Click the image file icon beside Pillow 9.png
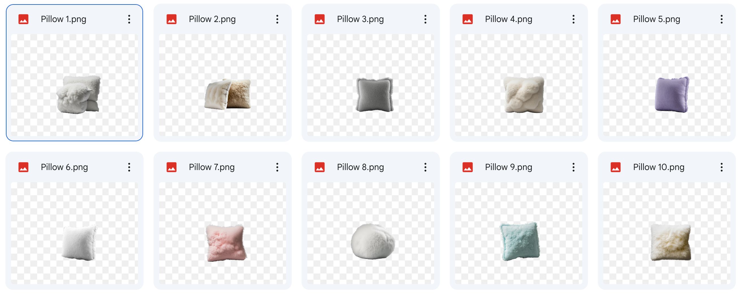The height and width of the screenshot is (296, 744). click(x=468, y=167)
